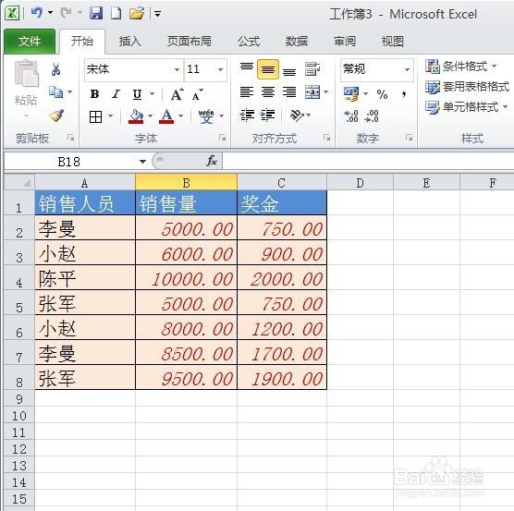Click the New blank workbook icon
514x511 pixels.
[116, 14]
